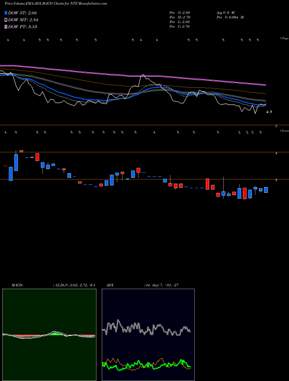289x381 pixels.
Task: Select the 'DOW PT: 3.53' label
Action: pyautogui.click(x=23, y=27)
